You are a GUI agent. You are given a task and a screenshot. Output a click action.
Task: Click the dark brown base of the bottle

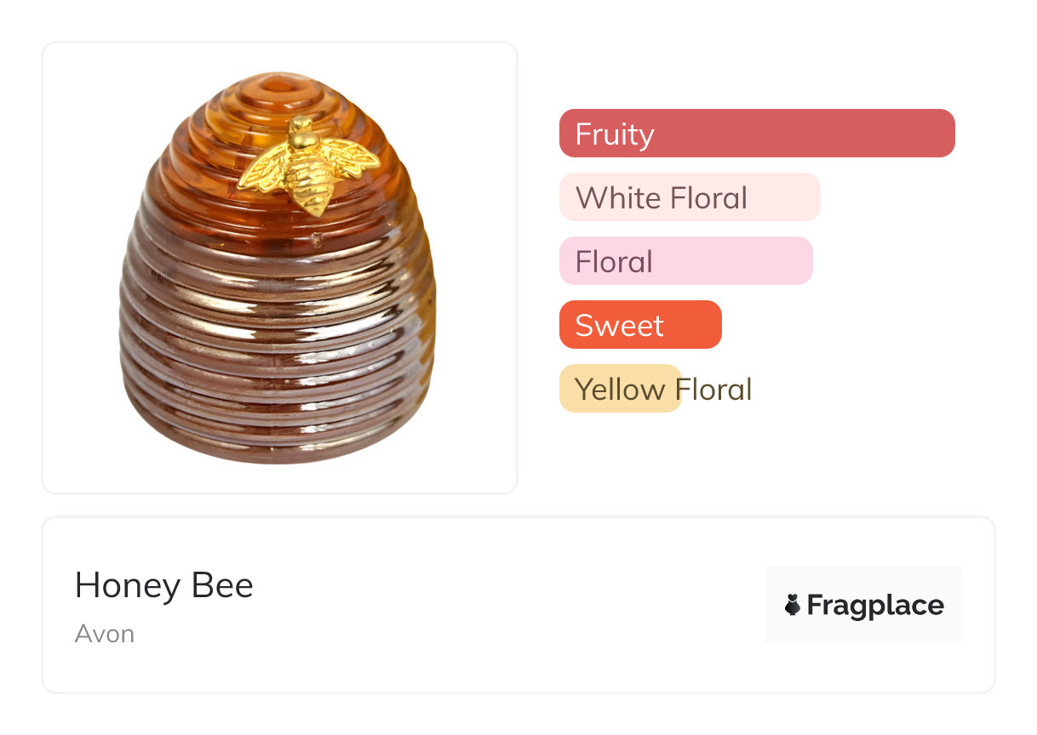click(278, 417)
